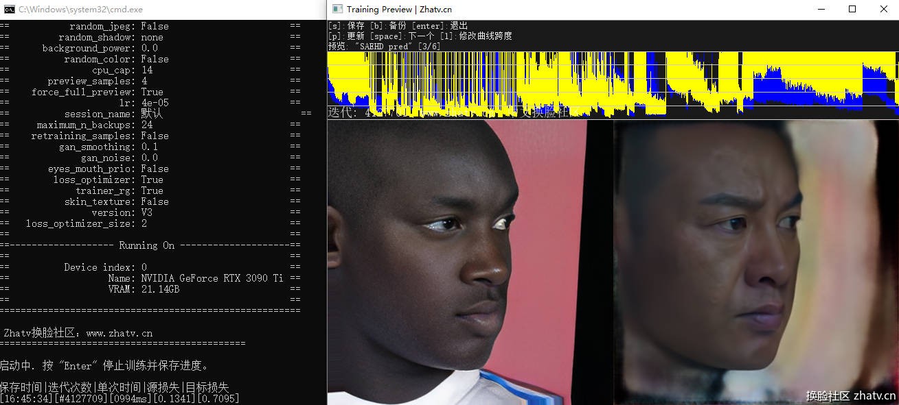Click the "skin_texture: False" line
Image resolution: width=899 pixels, height=405 pixels.
116,201
